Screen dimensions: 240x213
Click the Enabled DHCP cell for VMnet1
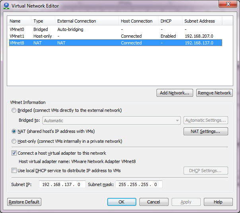[168, 36]
